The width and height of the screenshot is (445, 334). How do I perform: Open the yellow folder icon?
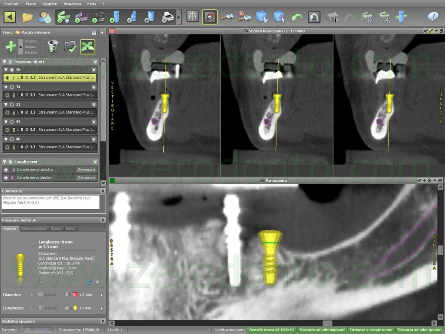click(x=27, y=17)
